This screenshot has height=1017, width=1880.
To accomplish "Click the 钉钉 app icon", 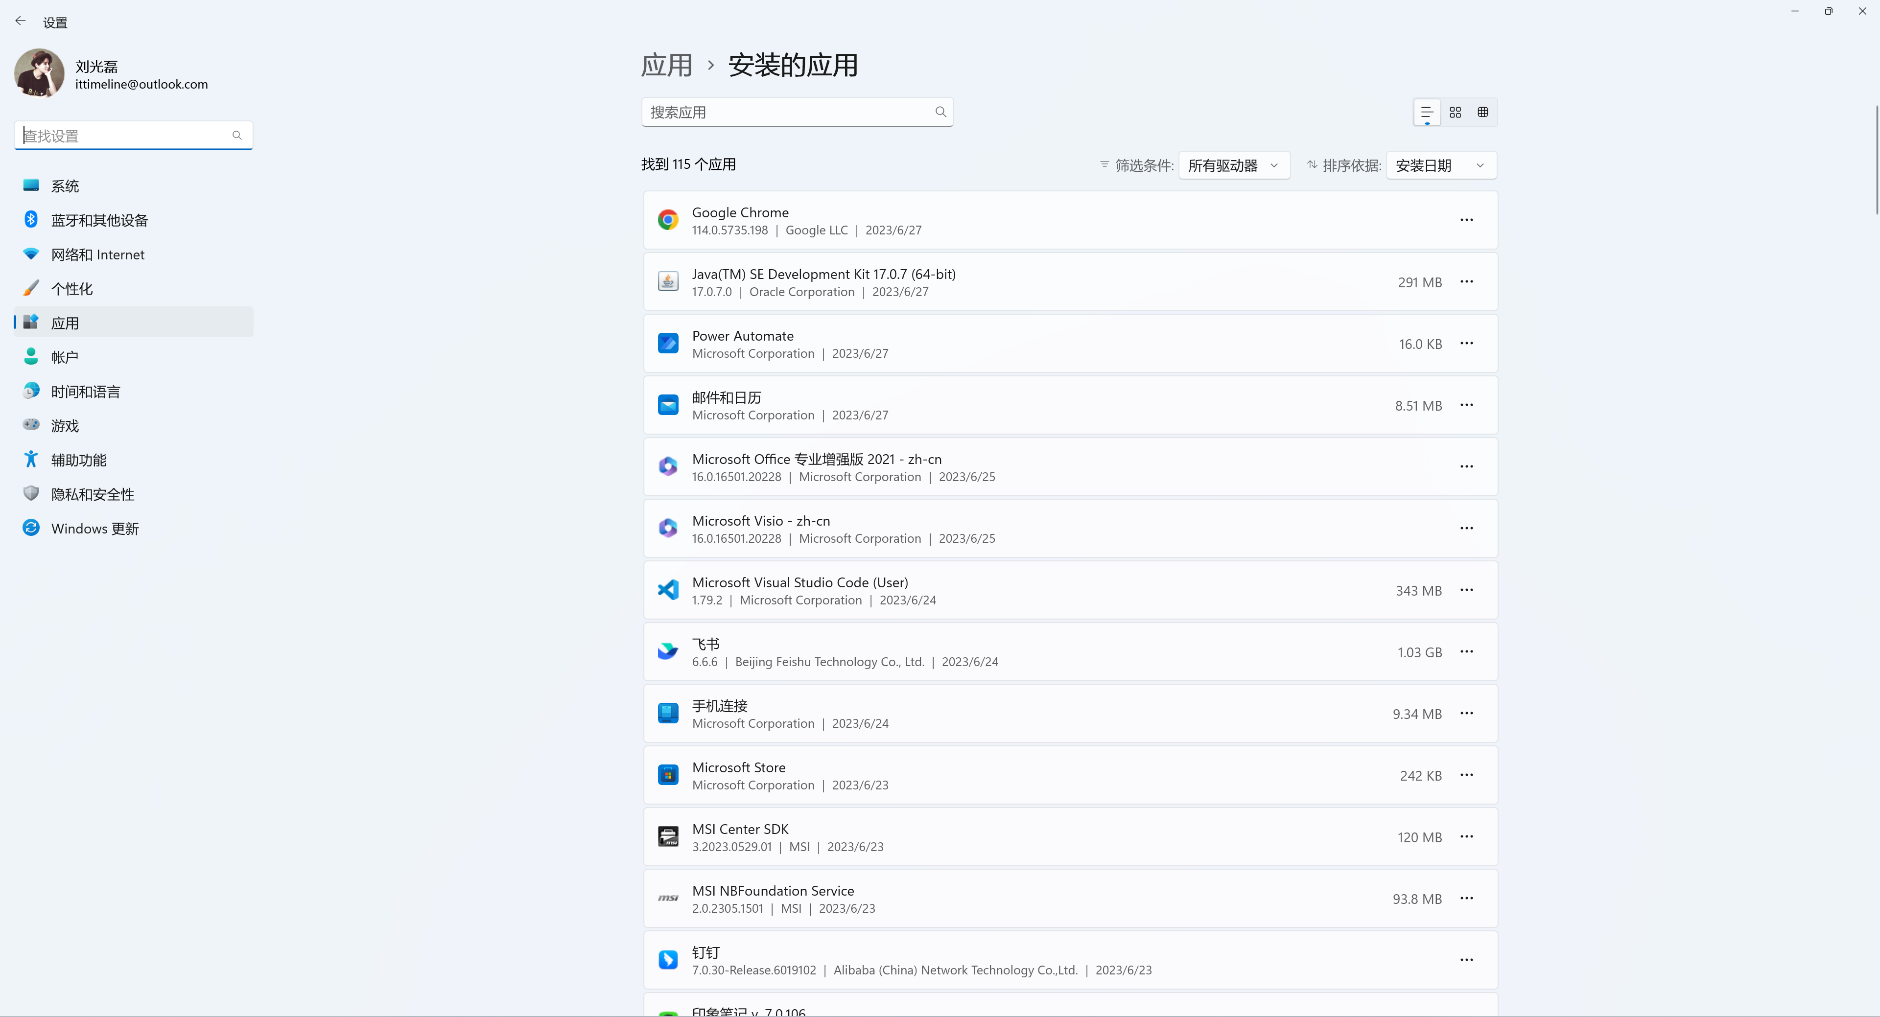I will pyautogui.click(x=668, y=959).
